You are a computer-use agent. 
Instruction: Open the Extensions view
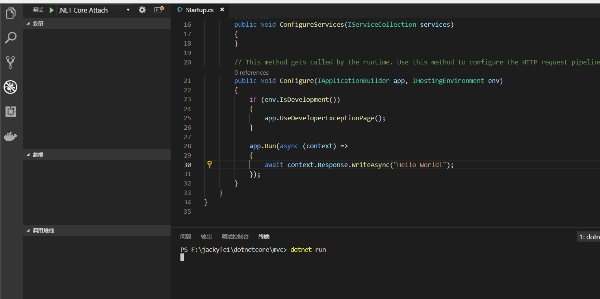coord(11,112)
